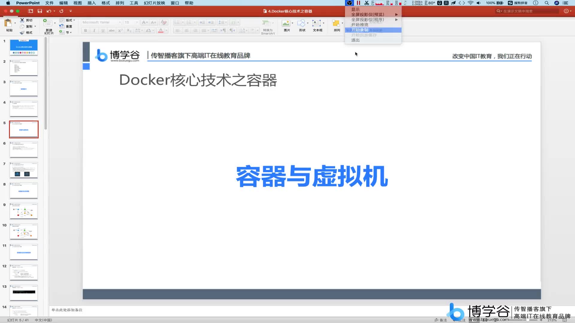The image size is (575, 323).
Task: Open 全屏投影仪(预览) submenu
Action: coord(373,15)
